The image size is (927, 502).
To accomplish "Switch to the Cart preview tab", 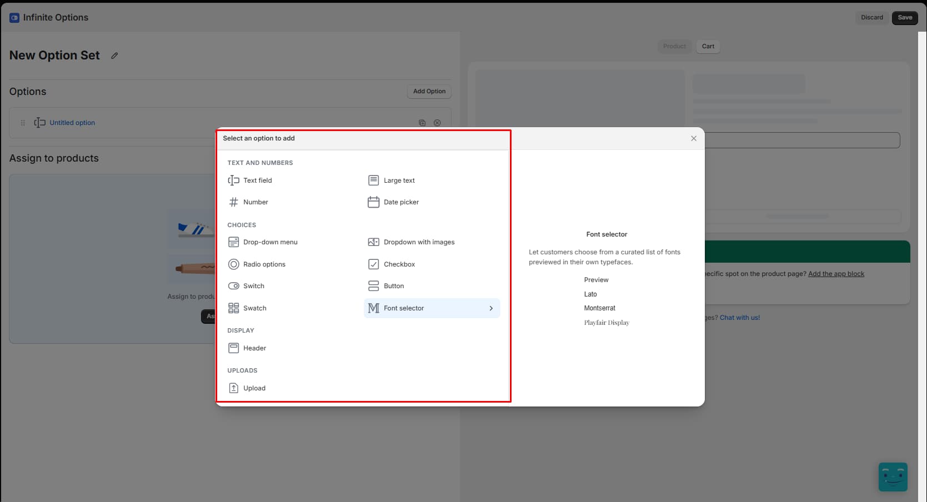I will coord(708,46).
